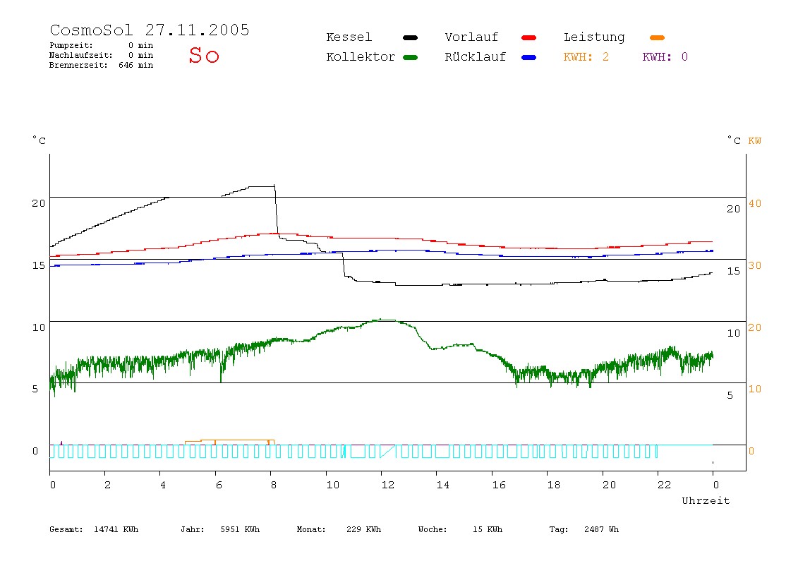
Task: Click the 'Jahr: 5951 KWh' value
Action: click(x=220, y=529)
